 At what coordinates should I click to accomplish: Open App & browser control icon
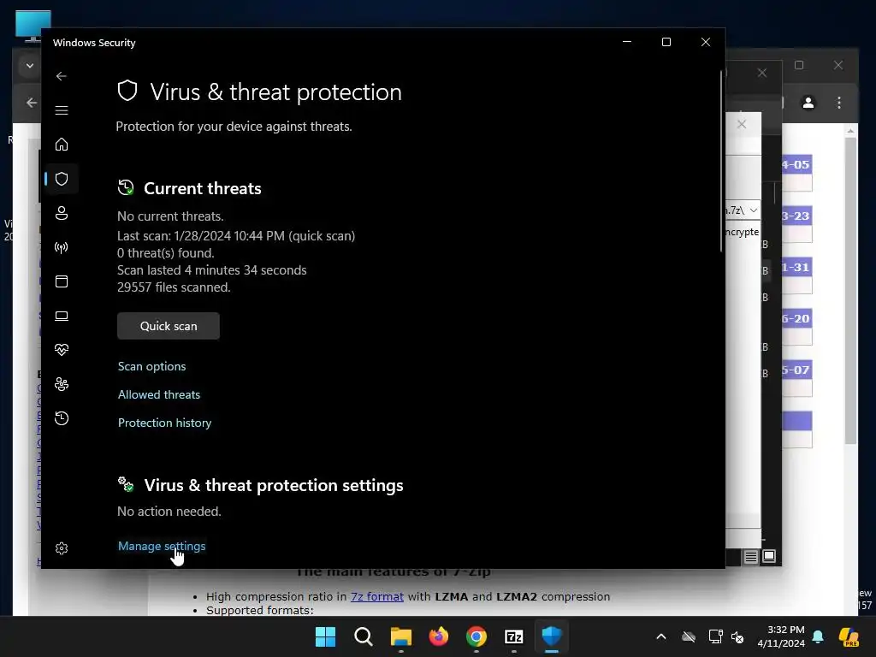62,281
